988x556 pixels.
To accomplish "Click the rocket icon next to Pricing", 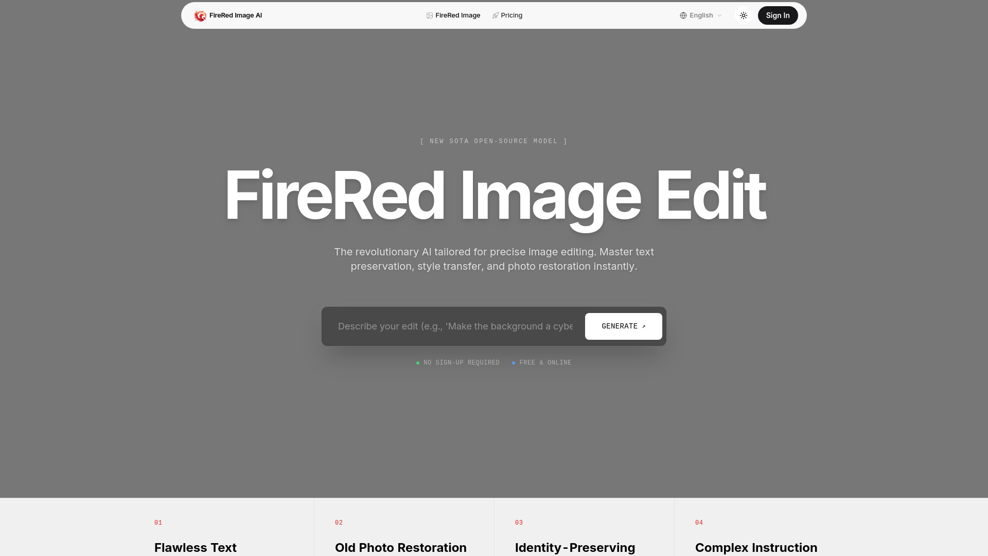I will pos(495,15).
